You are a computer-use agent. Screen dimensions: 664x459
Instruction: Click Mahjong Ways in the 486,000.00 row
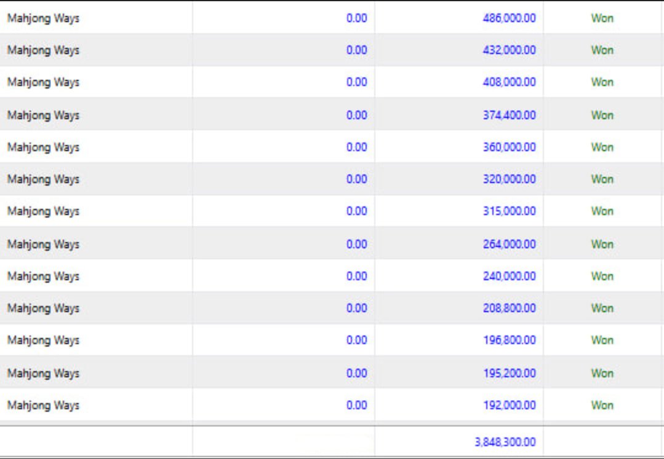coord(43,18)
